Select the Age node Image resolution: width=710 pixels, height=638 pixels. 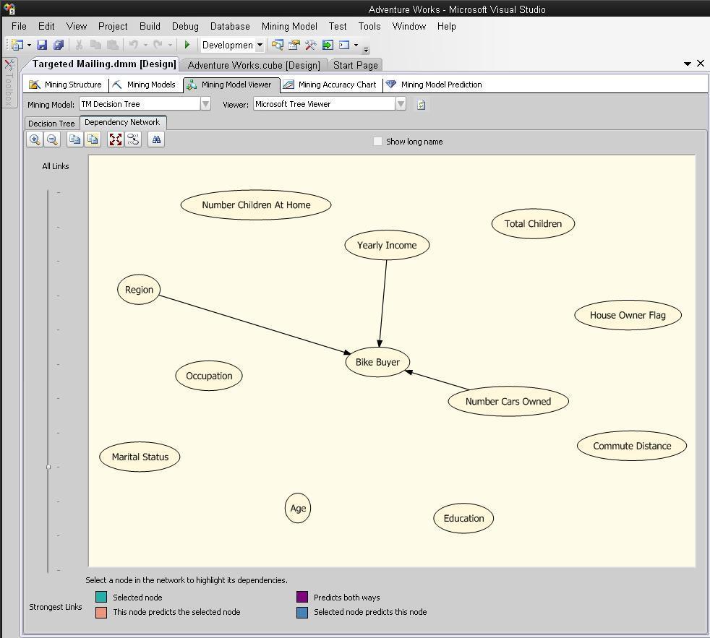[298, 508]
